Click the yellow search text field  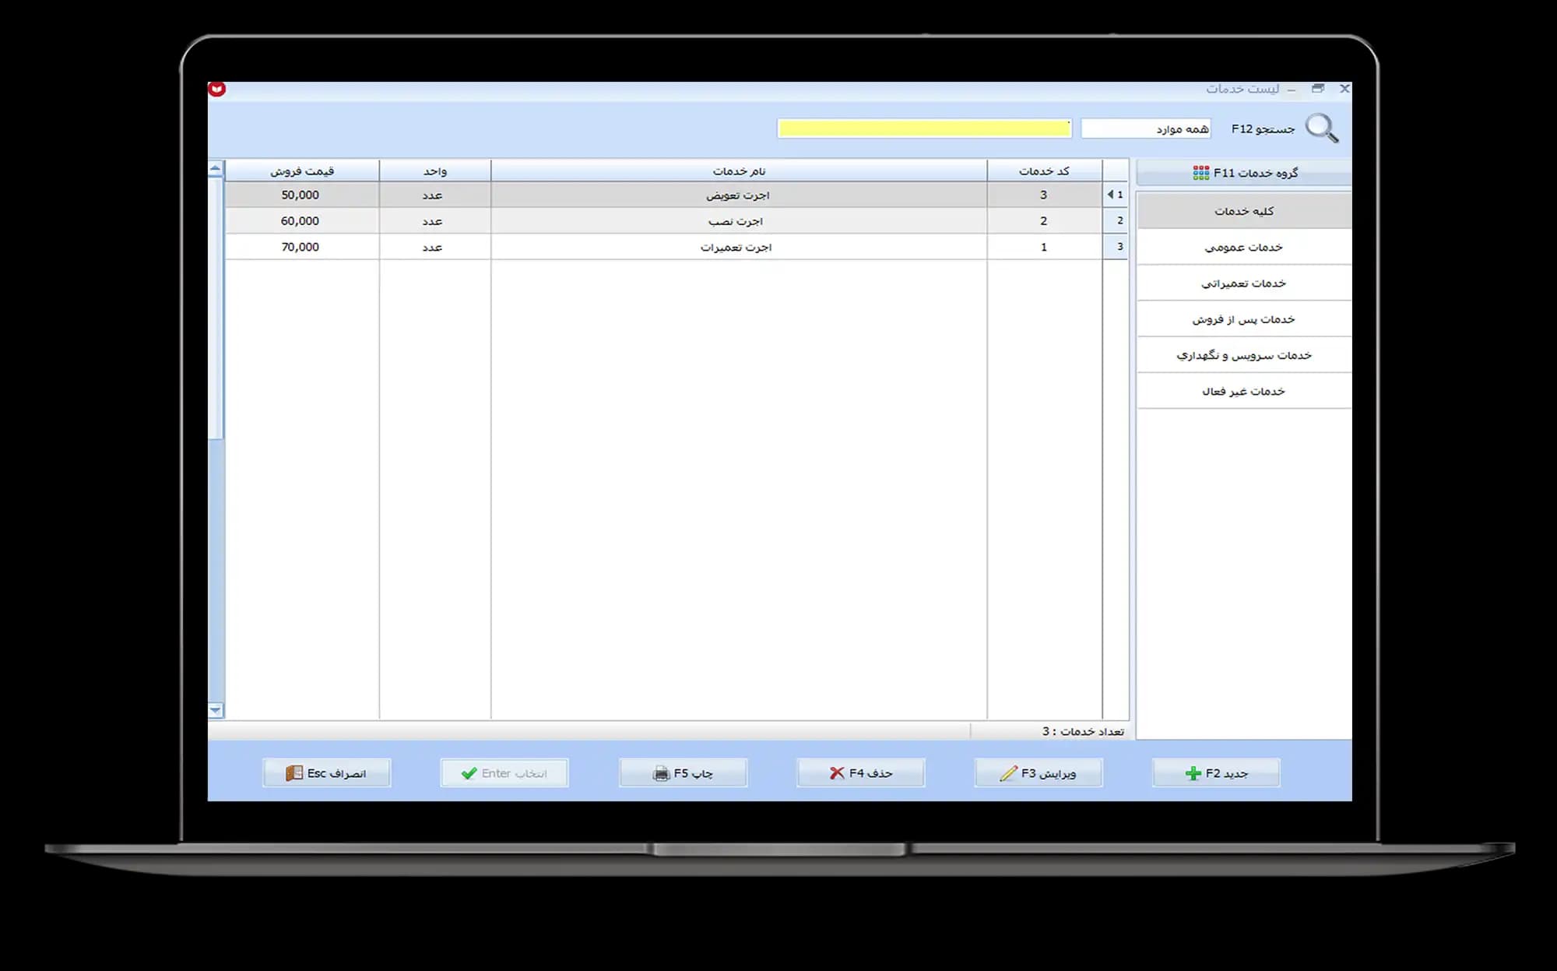(x=924, y=128)
